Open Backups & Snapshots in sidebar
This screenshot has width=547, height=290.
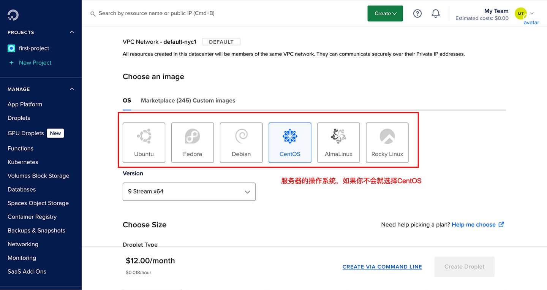point(36,230)
